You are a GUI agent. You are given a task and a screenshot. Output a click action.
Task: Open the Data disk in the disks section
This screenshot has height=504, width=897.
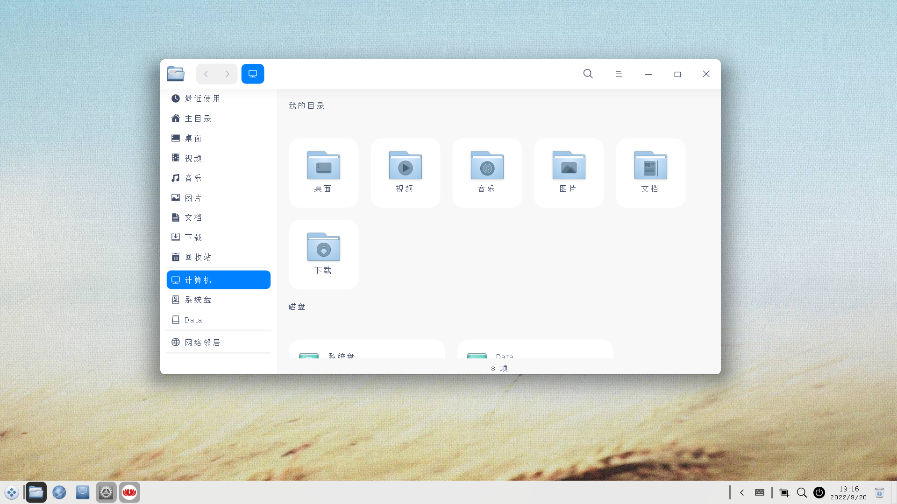coord(535,356)
